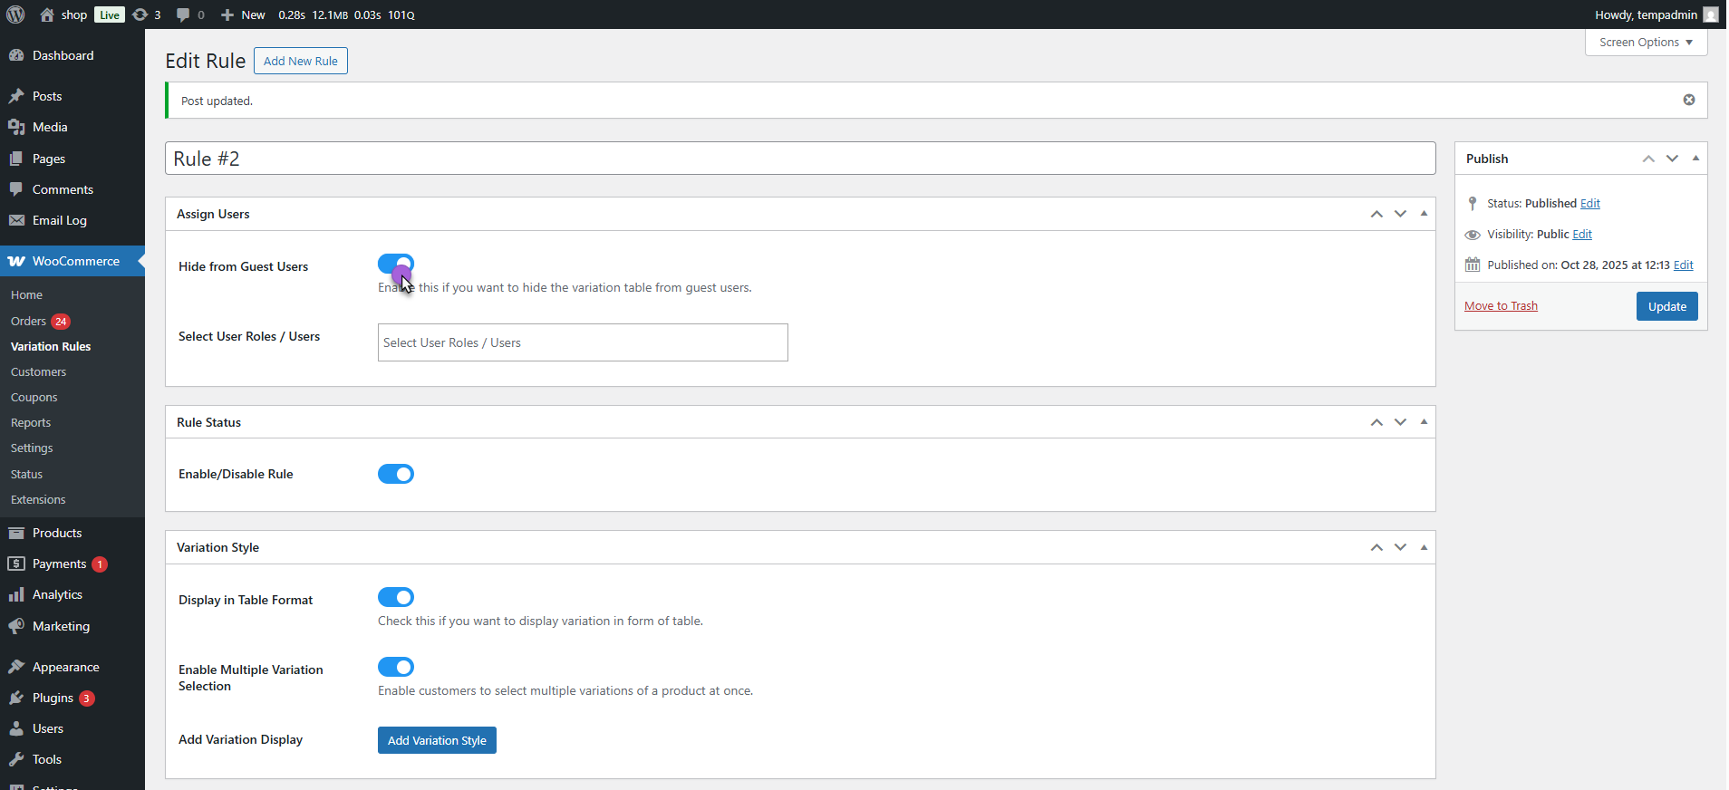Edit the Published status
The width and height of the screenshot is (1729, 790).
pyautogui.click(x=1590, y=204)
